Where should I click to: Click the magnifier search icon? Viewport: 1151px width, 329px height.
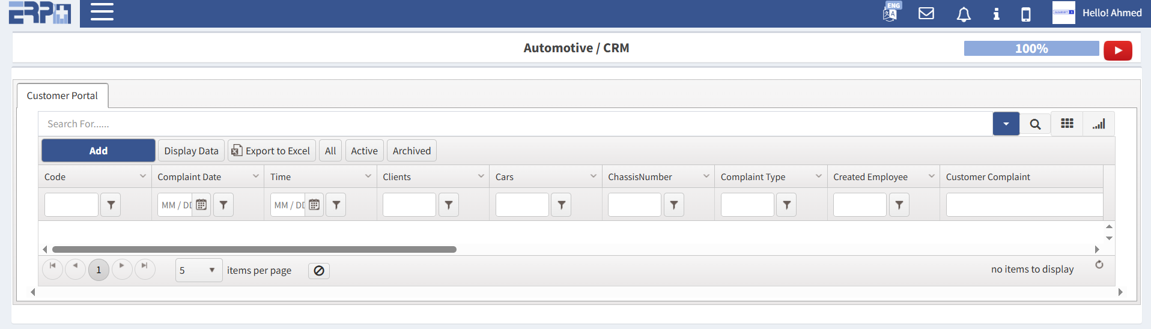[x=1034, y=124]
